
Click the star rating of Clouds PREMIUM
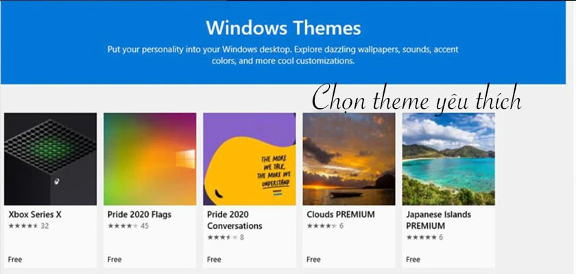pos(322,226)
